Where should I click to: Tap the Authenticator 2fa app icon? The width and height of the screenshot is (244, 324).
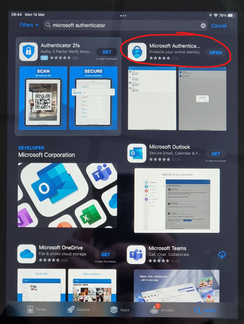28,52
